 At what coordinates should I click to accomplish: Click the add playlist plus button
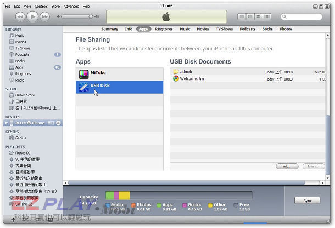point(13,219)
